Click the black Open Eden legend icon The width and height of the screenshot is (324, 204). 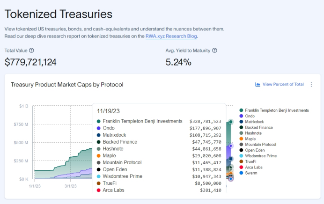tap(241, 150)
